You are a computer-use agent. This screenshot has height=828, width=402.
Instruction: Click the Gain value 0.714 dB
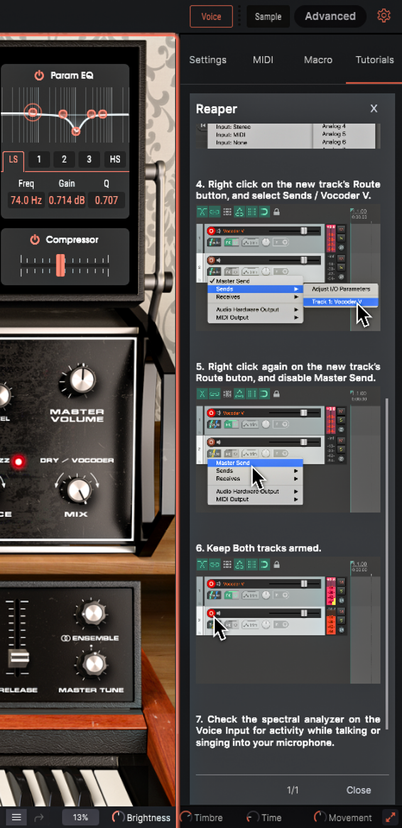pyautogui.click(x=67, y=200)
